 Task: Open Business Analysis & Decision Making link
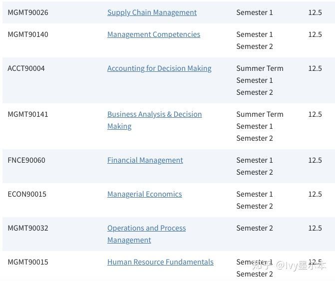154,120
